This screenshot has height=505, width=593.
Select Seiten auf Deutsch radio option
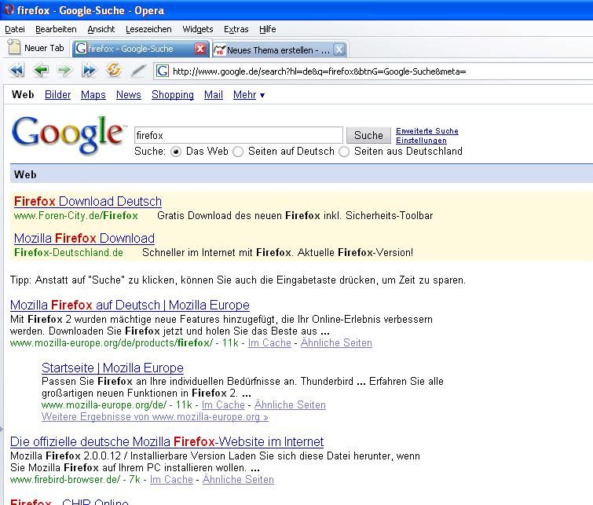coord(238,152)
